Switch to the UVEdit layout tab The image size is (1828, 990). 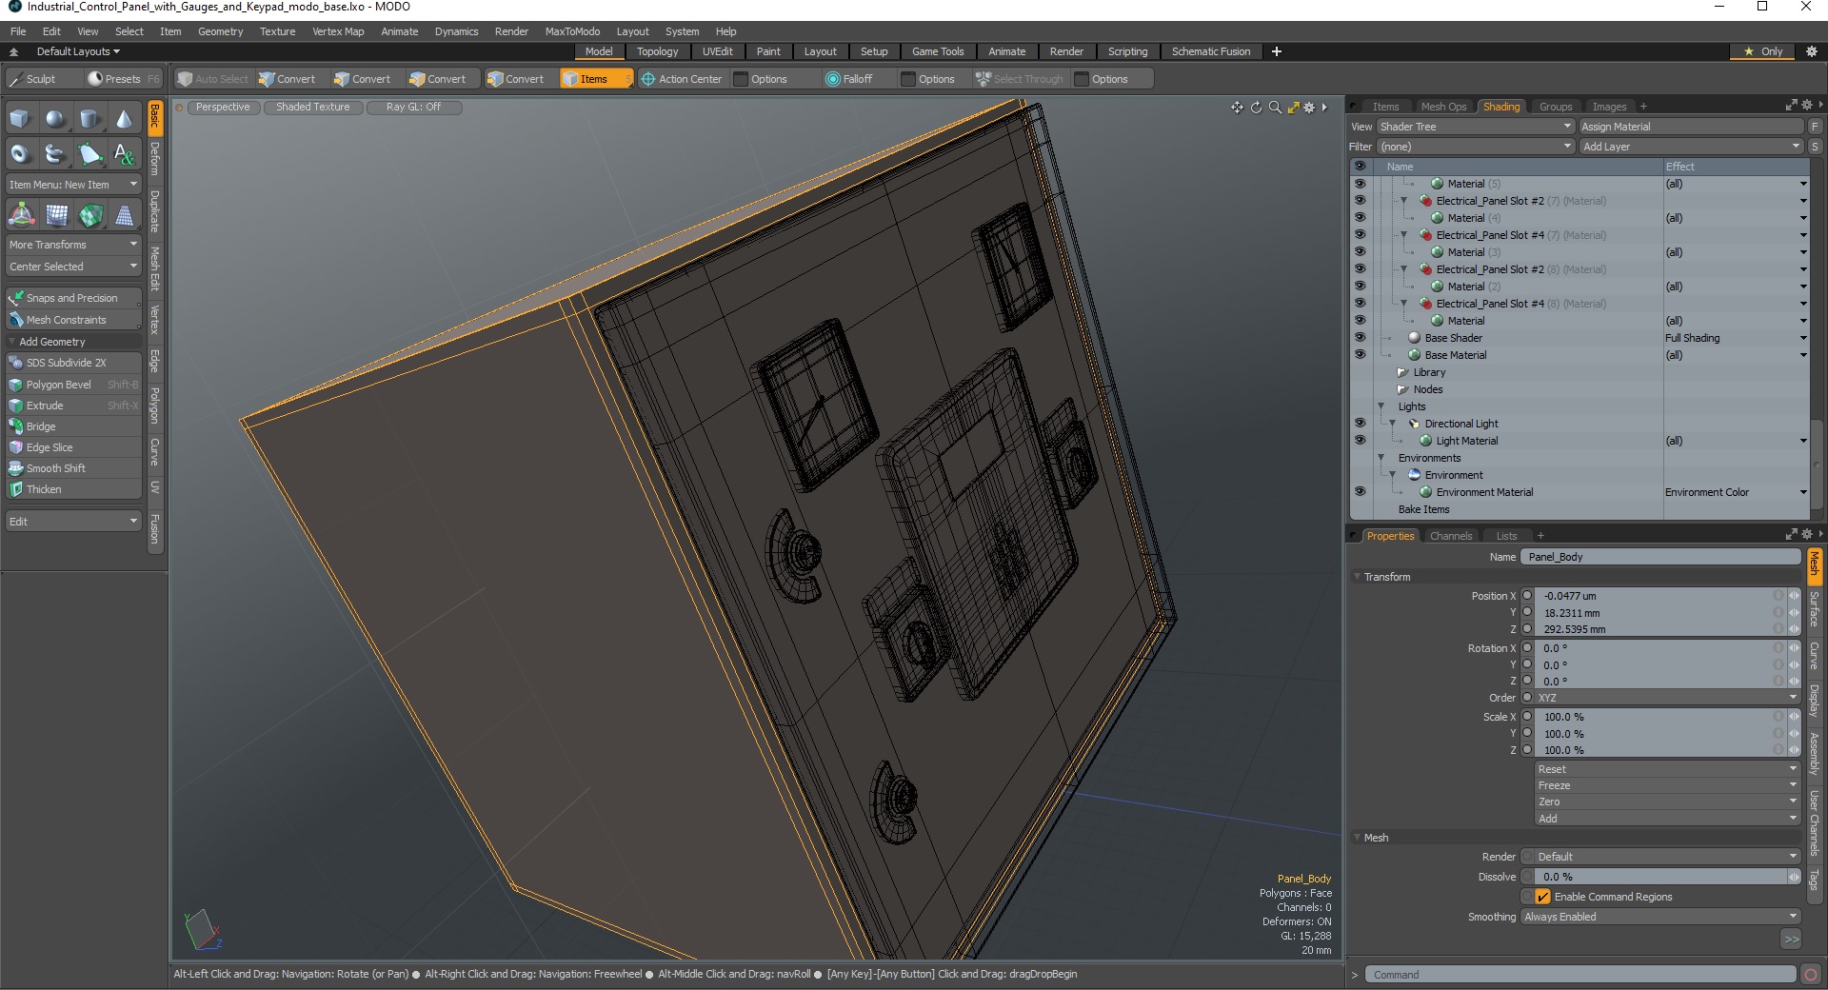717,51
